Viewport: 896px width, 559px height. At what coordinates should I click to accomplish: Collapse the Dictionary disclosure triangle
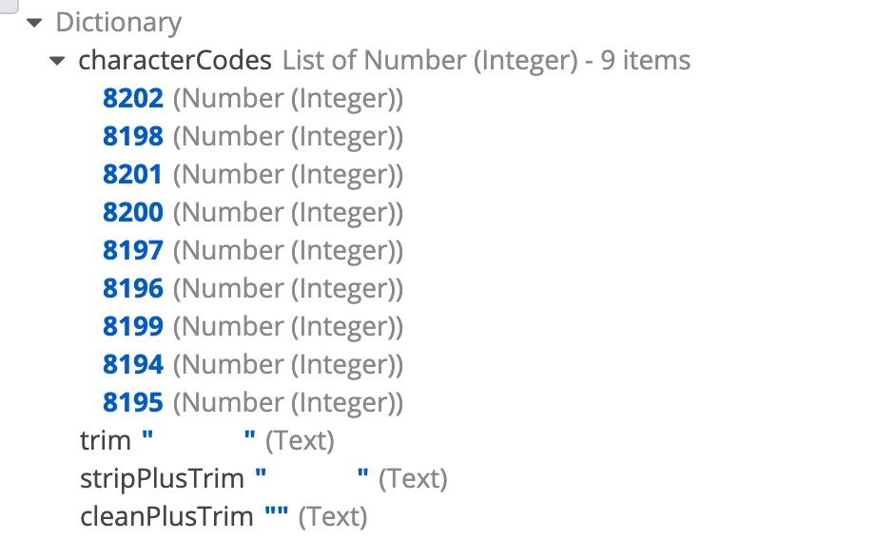click(35, 23)
